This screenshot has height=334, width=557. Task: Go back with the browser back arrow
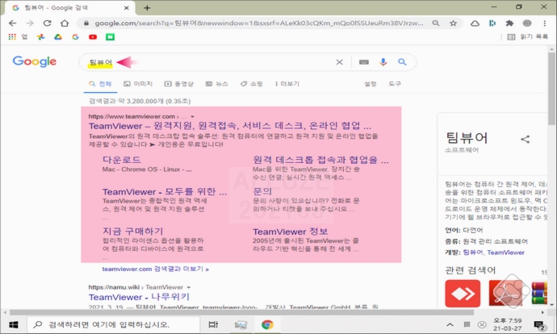13,23
